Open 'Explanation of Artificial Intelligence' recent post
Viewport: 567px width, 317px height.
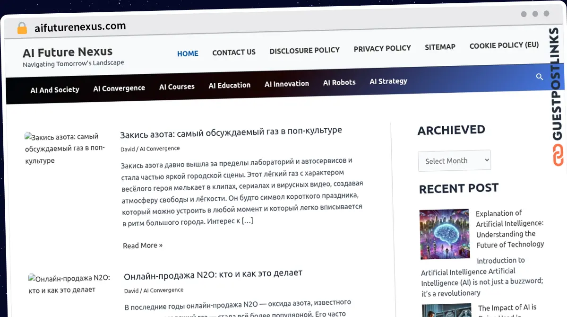510,229
